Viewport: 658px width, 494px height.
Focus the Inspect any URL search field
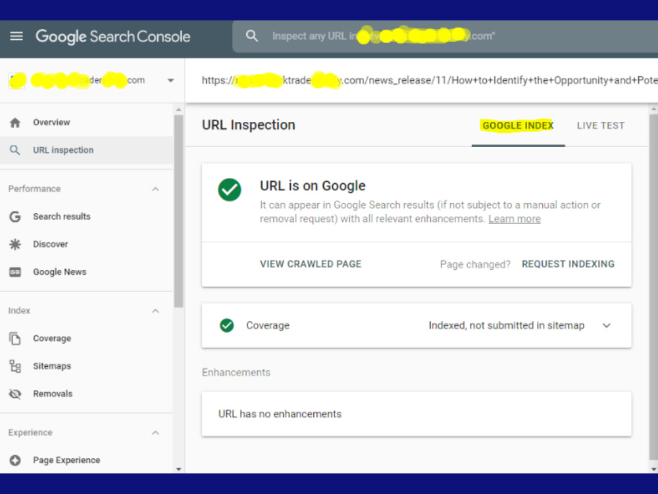pos(445,36)
